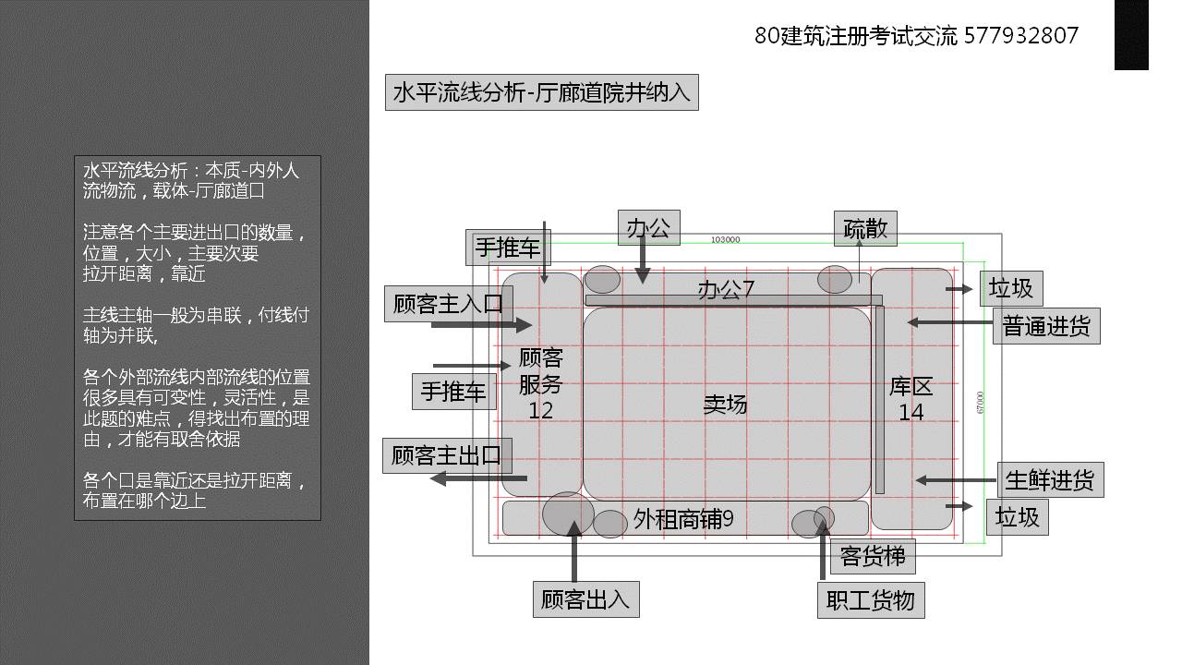Select the 顾客服务 12 zone text
Image resolution: width=1182 pixels, height=665 pixels.
click(x=540, y=383)
